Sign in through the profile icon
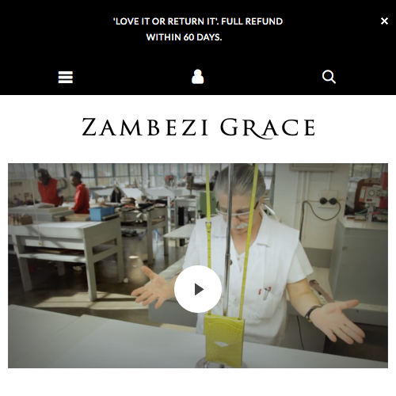The width and height of the screenshot is (396, 396). coord(198,77)
